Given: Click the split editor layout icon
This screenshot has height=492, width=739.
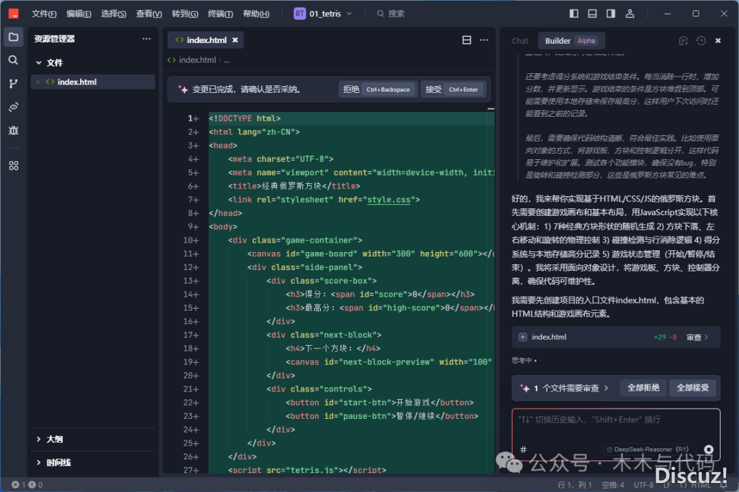Looking at the screenshot, I should pos(467,40).
